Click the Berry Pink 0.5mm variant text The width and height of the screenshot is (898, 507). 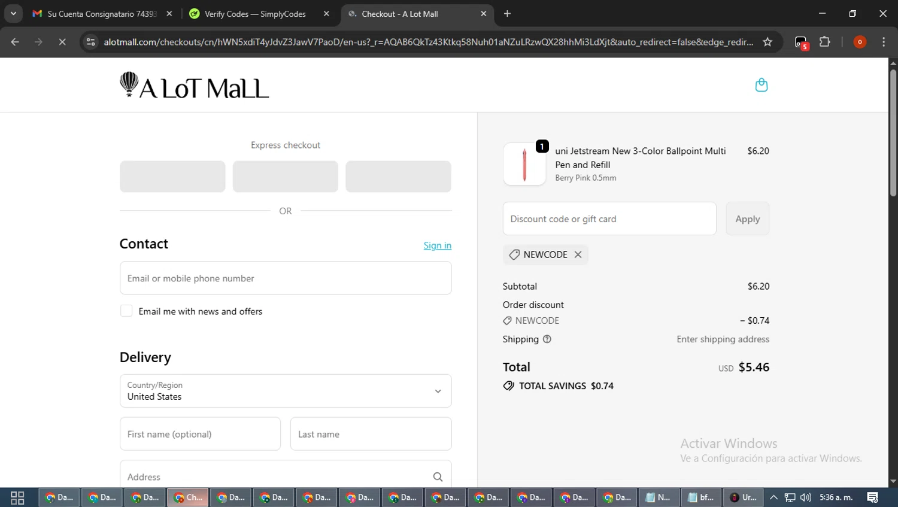coord(585,178)
